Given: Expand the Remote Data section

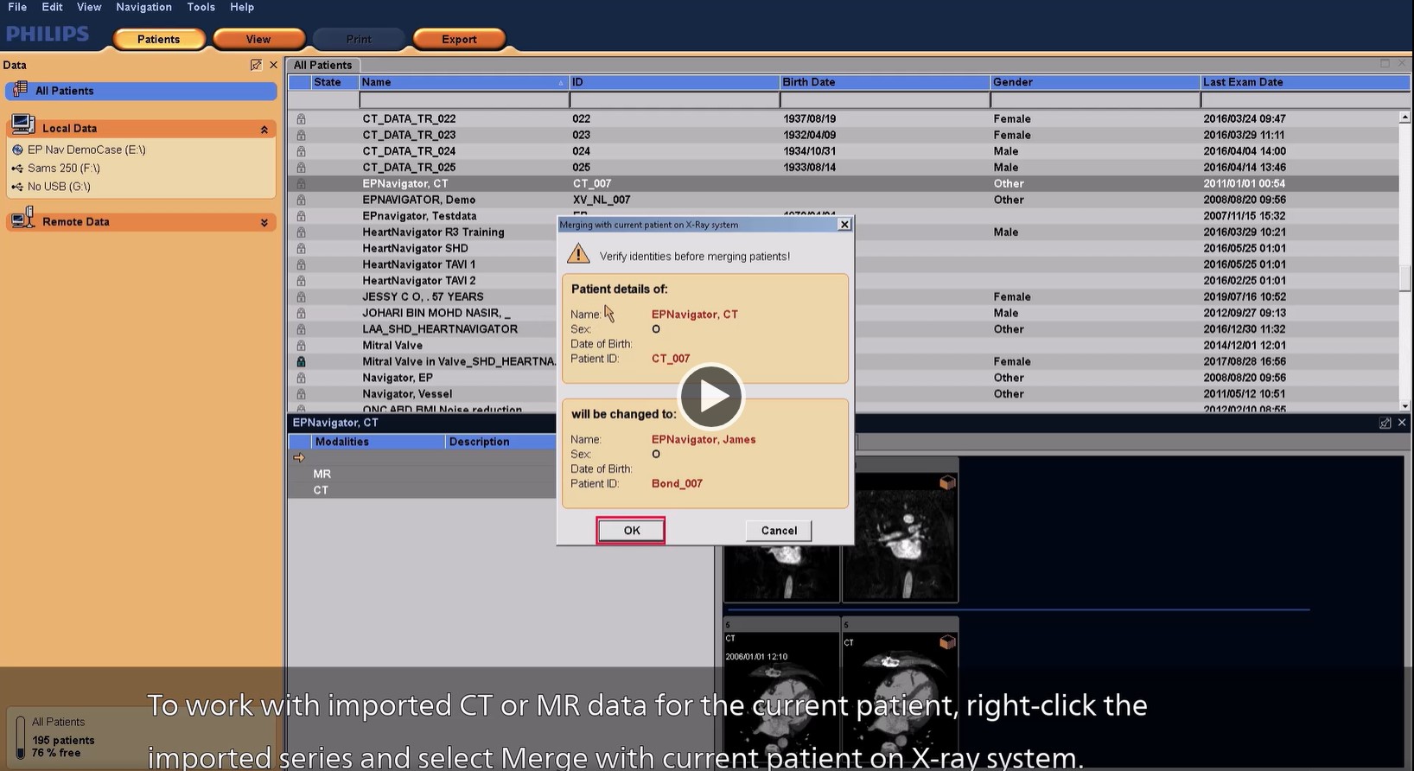Looking at the screenshot, I should pos(264,223).
